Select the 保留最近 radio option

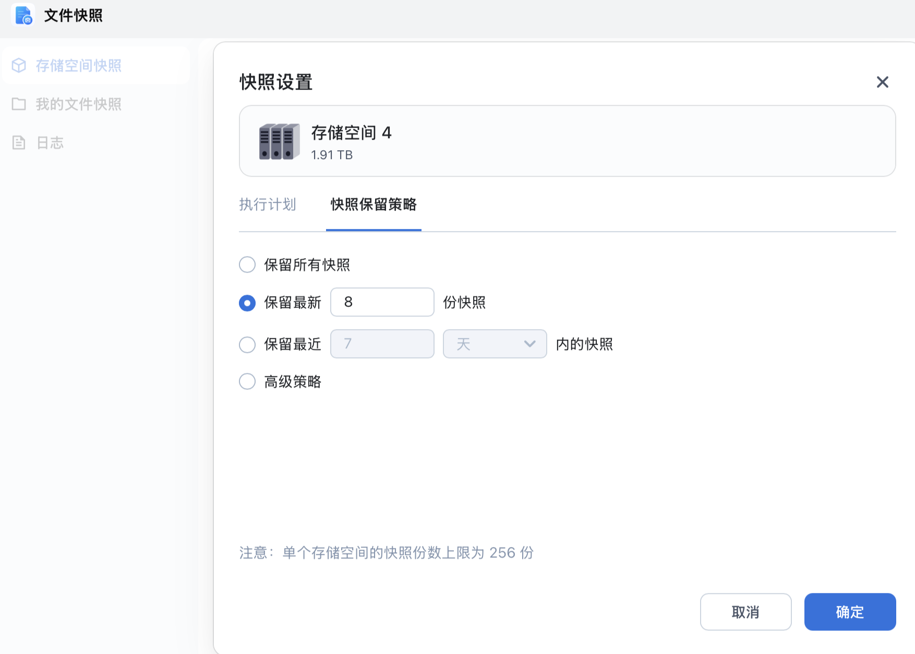247,344
